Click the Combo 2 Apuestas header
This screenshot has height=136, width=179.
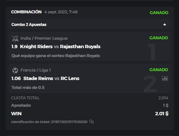point(90,24)
